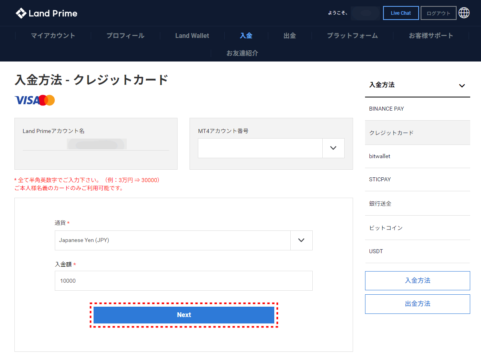Collapse the 入金方法 sidebar chevron

[x=462, y=85]
